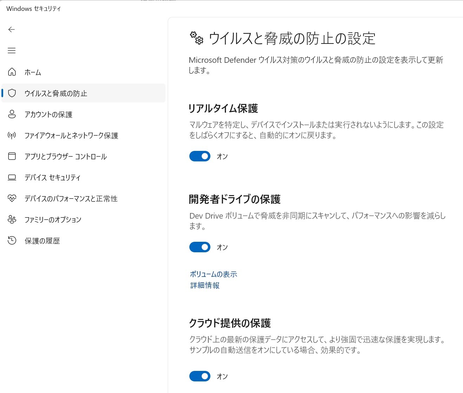The image size is (463, 393).
Task: Open 詳細情報 link under Dev Drive
Action: coord(205,285)
